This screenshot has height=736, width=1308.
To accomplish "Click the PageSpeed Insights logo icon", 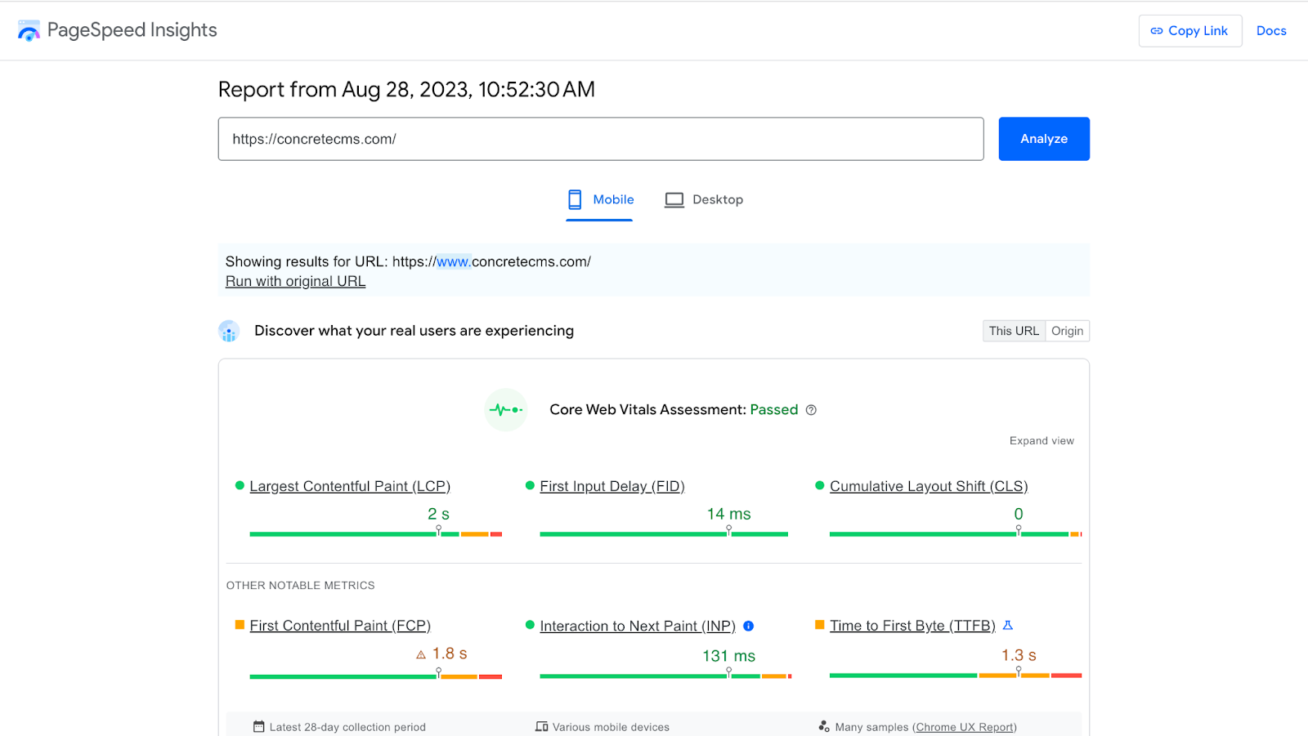I will pos(29,29).
